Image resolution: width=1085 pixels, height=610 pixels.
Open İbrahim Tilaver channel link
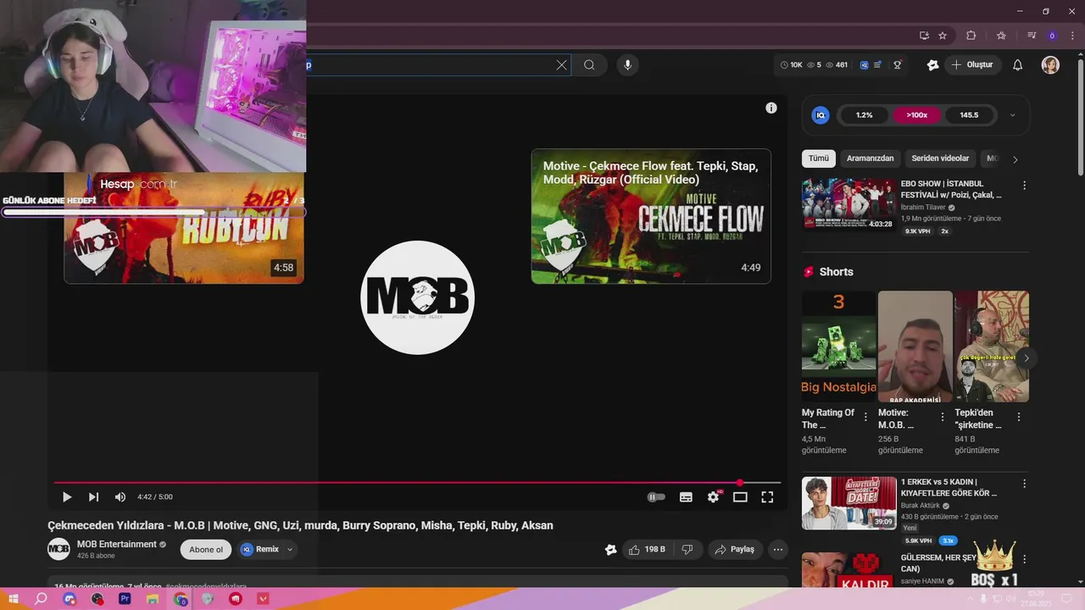[x=923, y=208]
